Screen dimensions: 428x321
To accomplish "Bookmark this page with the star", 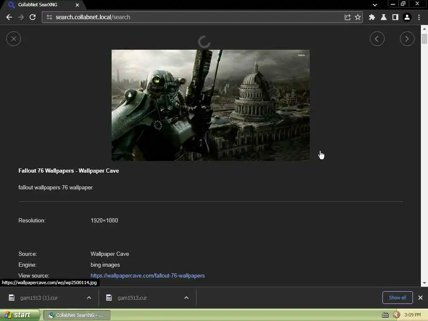I will pos(358,17).
